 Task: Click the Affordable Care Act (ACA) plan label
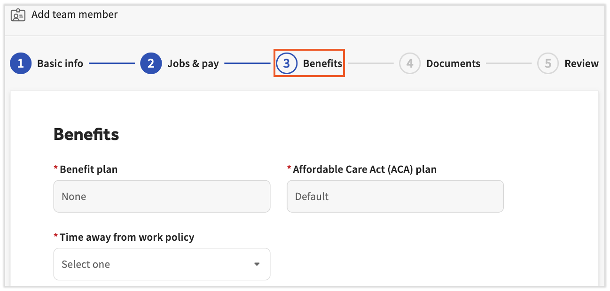tap(365, 169)
